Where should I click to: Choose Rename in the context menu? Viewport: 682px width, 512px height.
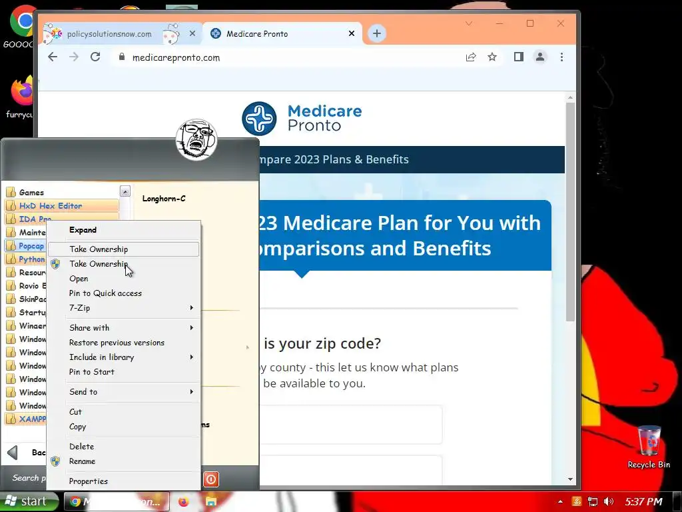click(x=123, y=461)
